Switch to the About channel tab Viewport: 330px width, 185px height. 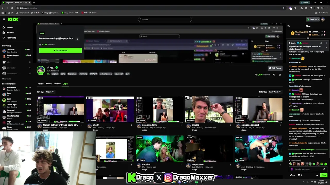pyautogui.click(x=48, y=84)
